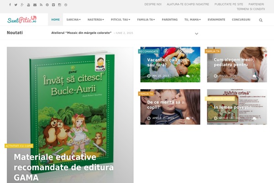Click clock icon on 'În lumea poveștilor' article
Viewport: 274px width, 183px height.
pos(216,118)
